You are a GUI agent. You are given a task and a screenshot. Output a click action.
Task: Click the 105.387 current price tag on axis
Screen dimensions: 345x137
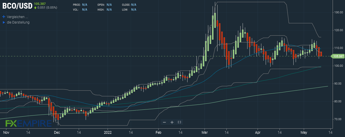click(338, 56)
